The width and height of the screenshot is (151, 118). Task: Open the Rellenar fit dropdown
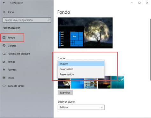81,107
